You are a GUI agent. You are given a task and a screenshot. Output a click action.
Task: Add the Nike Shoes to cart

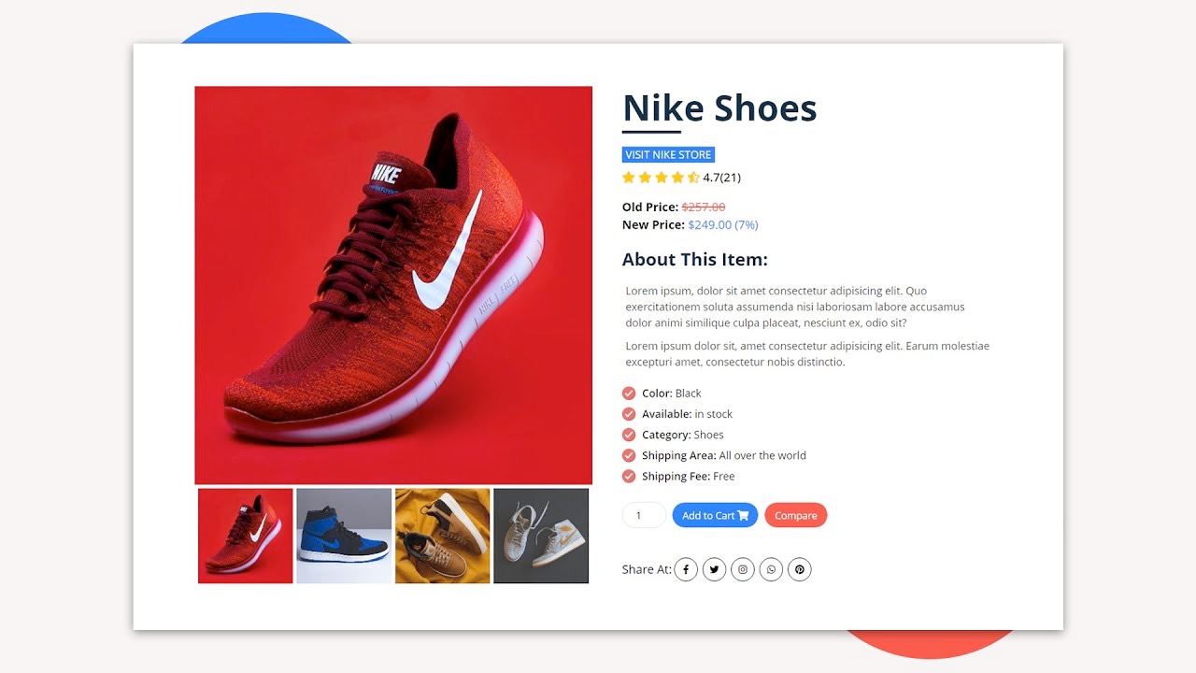pos(715,515)
